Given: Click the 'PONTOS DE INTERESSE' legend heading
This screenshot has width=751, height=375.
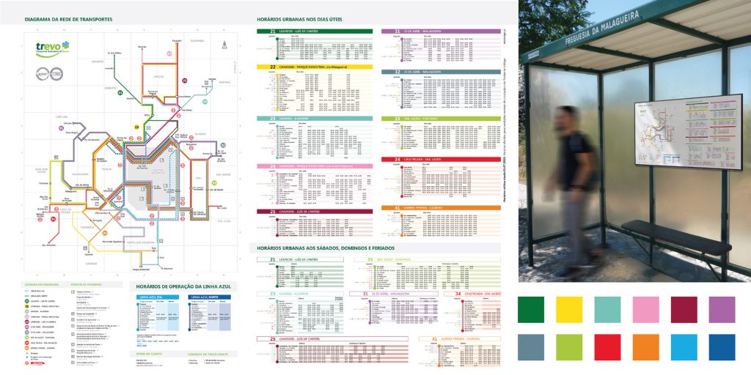Looking at the screenshot, I should [87, 285].
